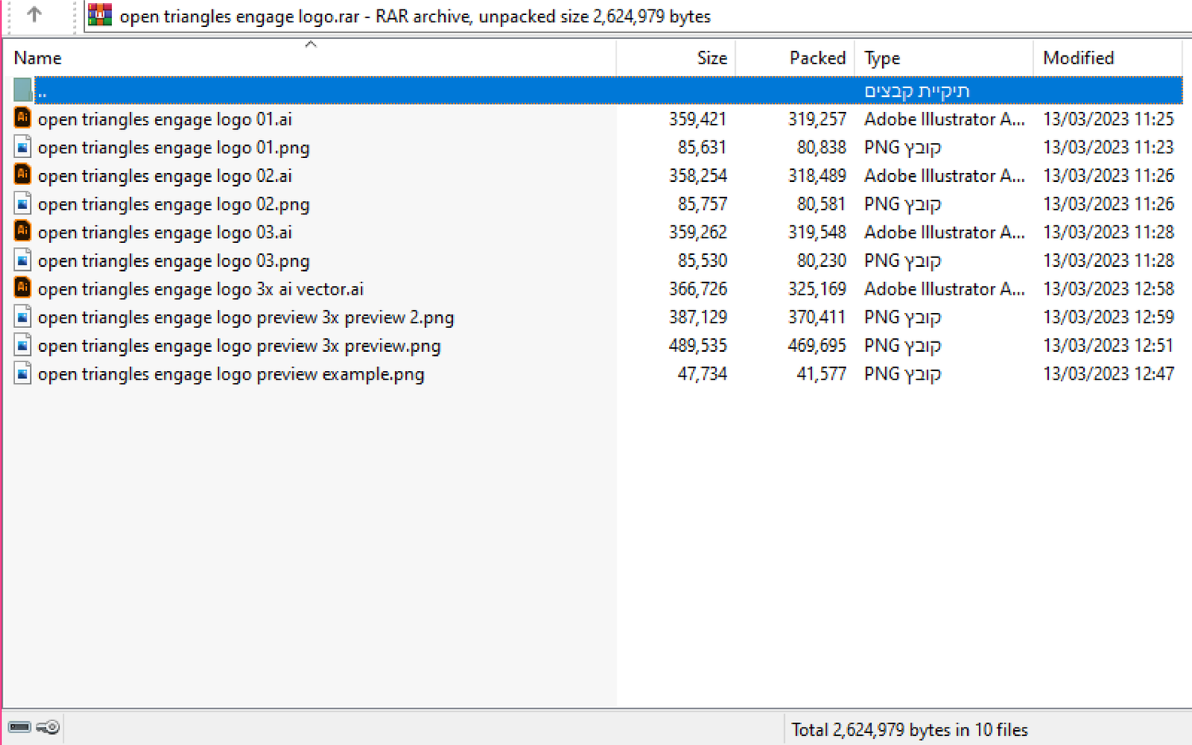The height and width of the screenshot is (745, 1192).
Task: Sort by the Packed column header
Action: pyautogui.click(x=817, y=58)
